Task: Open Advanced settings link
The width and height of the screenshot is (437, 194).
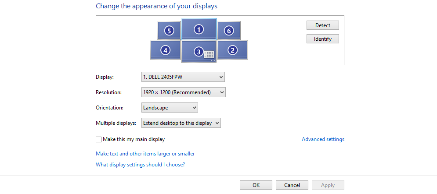Action: pos(323,139)
